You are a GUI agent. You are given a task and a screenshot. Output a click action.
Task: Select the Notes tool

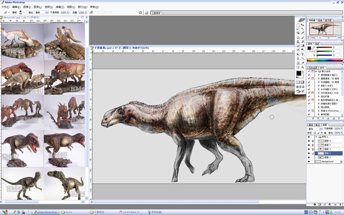click(298, 63)
